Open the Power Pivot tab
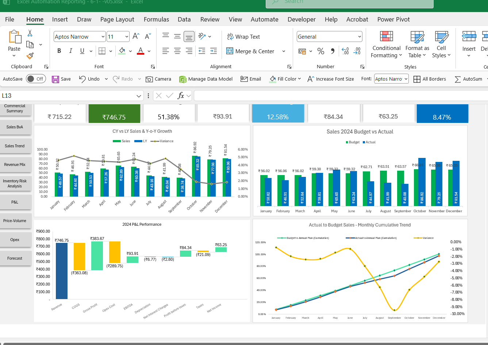Screen dimensions: 488x345 393,19
